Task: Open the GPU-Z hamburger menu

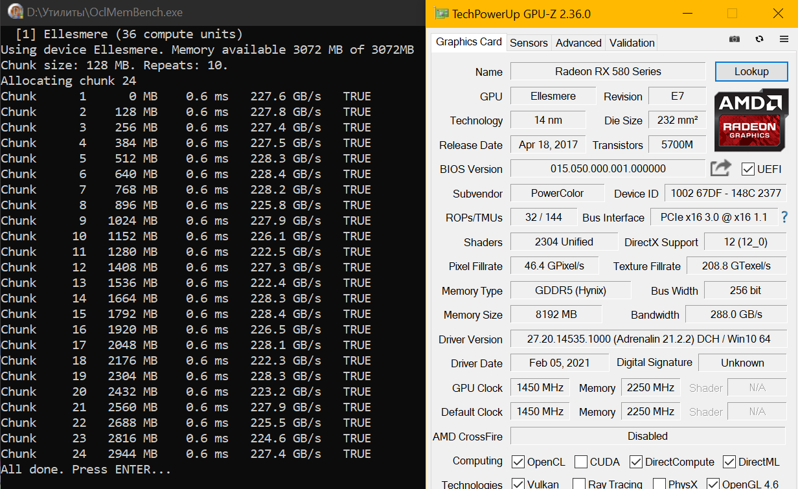Action: pos(784,39)
